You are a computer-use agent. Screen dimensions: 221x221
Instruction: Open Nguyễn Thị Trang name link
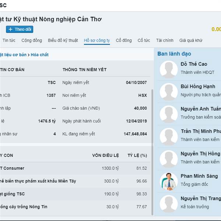click(201, 199)
